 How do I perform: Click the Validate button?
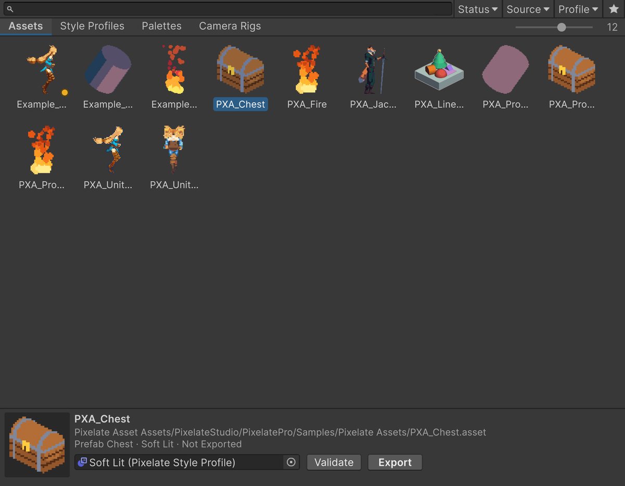(x=334, y=463)
